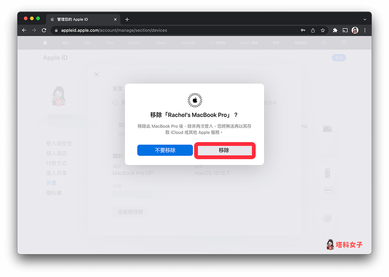The height and width of the screenshot is (277, 389).
Task: Open the Mac navigation menu item
Action: pyautogui.click(x=87, y=43)
